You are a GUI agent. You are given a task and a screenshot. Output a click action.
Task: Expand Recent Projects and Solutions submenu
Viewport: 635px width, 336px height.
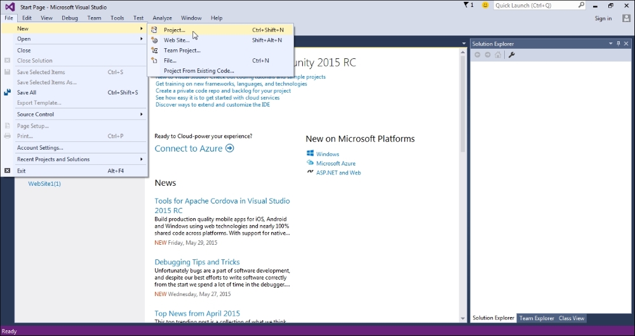click(142, 159)
